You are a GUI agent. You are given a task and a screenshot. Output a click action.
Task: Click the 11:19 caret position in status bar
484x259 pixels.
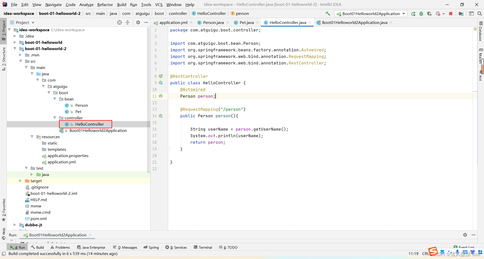pyautogui.click(x=413, y=253)
